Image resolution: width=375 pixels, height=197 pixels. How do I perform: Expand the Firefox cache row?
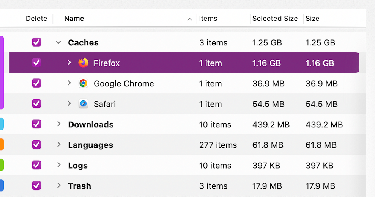pos(69,63)
